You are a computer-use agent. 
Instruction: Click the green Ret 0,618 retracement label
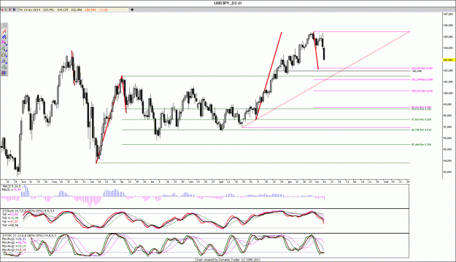coord(421,130)
